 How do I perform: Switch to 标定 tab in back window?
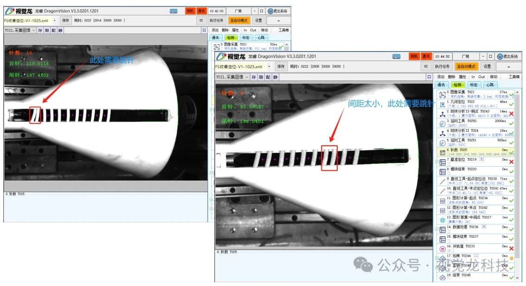tap(246, 38)
